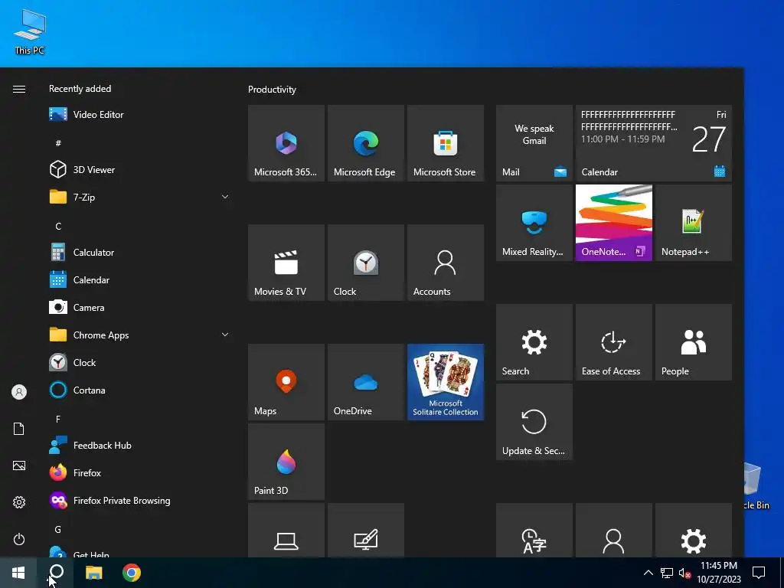This screenshot has width=784, height=588.
Task: Launch Camera app from list
Action: click(138, 307)
